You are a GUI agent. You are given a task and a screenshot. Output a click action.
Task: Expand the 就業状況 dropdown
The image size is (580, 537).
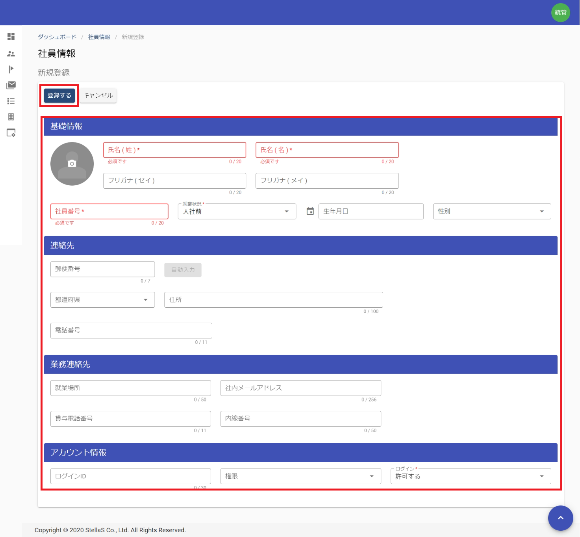tap(237, 212)
